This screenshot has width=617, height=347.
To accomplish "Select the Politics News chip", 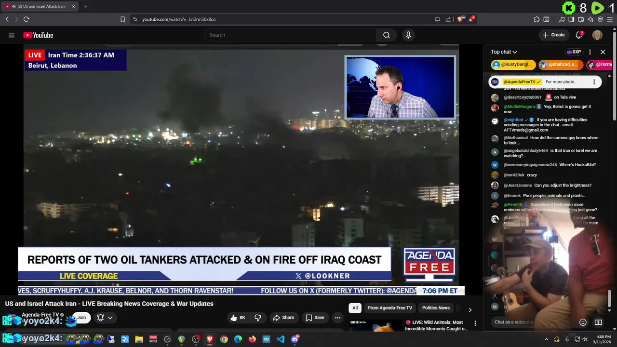I will pyautogui.click(x=436, y=308).
